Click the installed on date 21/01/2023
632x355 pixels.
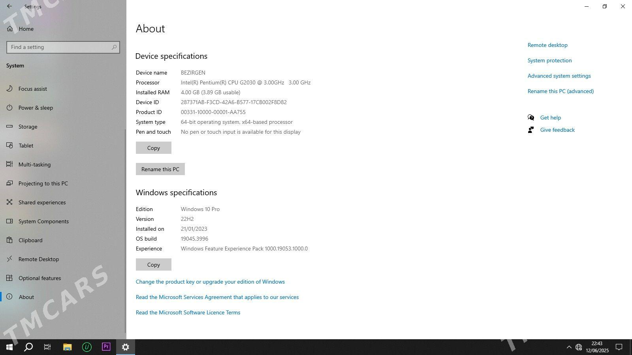(x=194, y=229)
